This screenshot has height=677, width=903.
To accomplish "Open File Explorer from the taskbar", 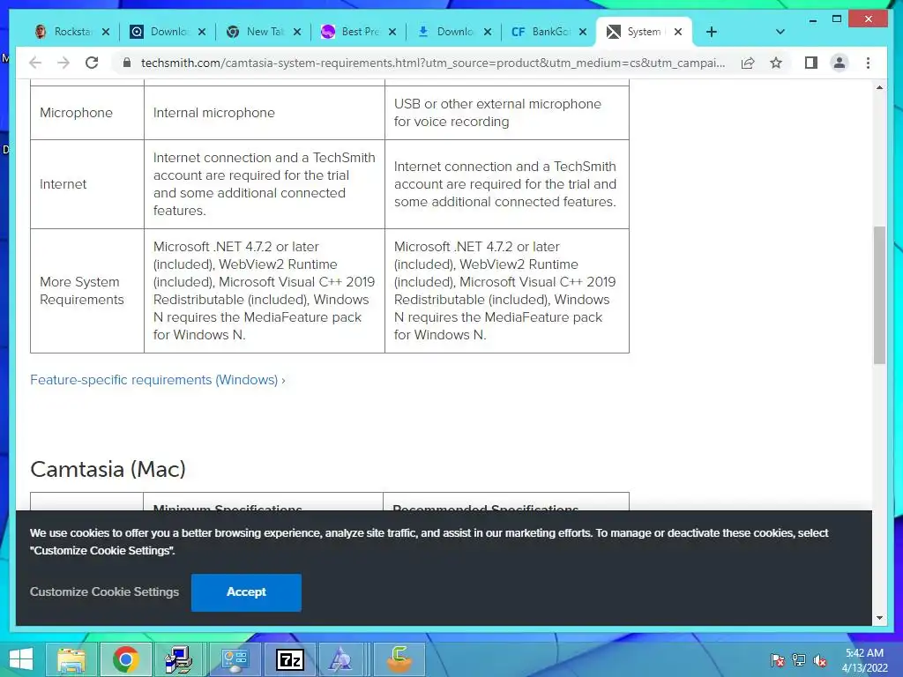I will point(72,659).
